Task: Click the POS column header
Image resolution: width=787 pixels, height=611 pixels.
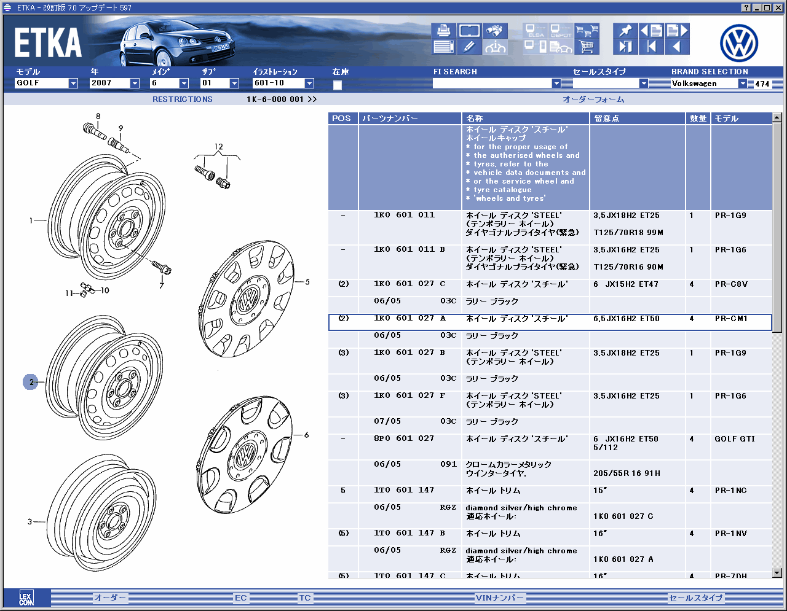Action: click(343, 119)
